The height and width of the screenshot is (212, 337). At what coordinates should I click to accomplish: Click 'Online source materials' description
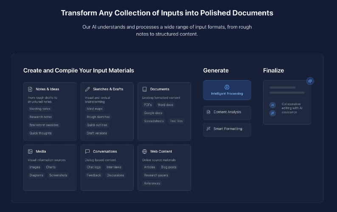click(159, 160)
